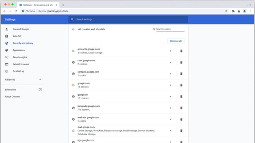Screen dimensions: 255x143
Task: Open About Chrome page
Action: 12,97
